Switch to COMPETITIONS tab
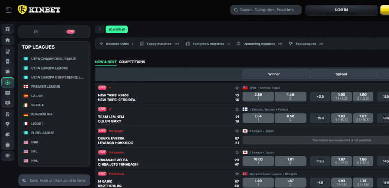This screenshot has height=188, width=389. pyautogui.click(x=132, y=62)
